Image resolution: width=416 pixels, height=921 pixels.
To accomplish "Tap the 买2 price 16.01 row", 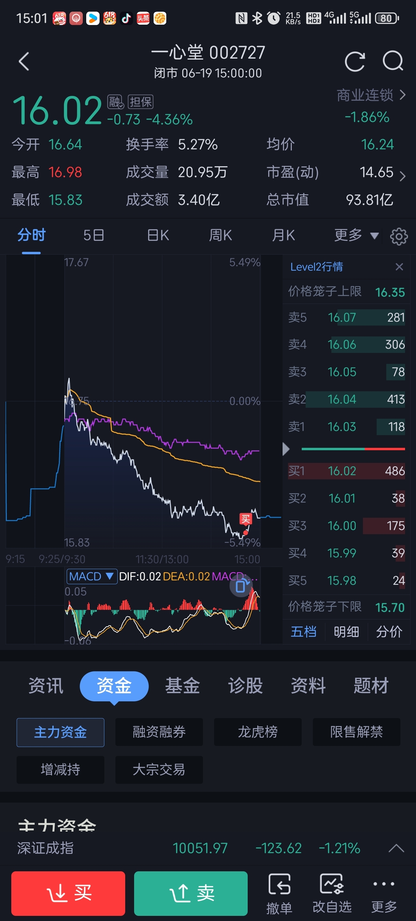I will [x=346, y=499].
